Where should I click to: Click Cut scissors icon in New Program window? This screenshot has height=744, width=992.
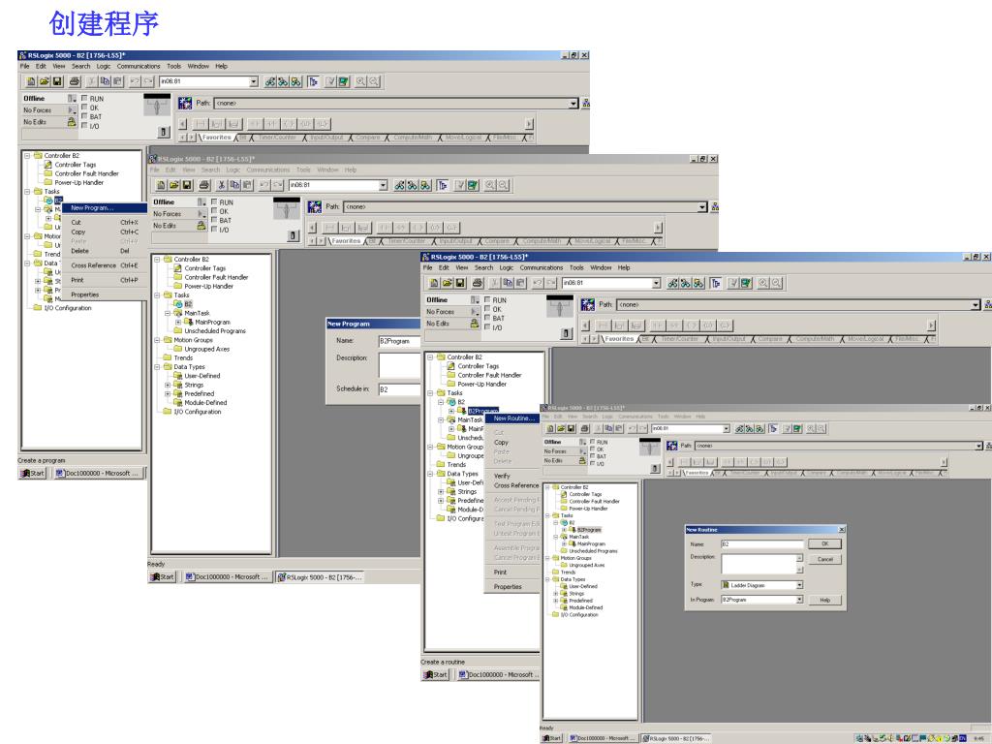222,185
